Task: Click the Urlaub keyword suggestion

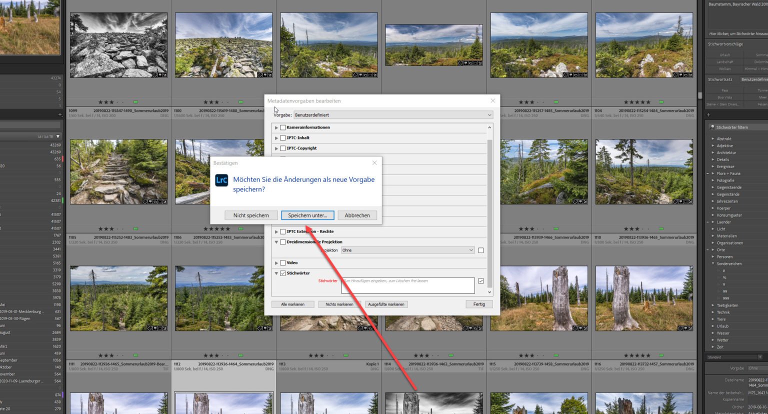Action: (725, 55)
